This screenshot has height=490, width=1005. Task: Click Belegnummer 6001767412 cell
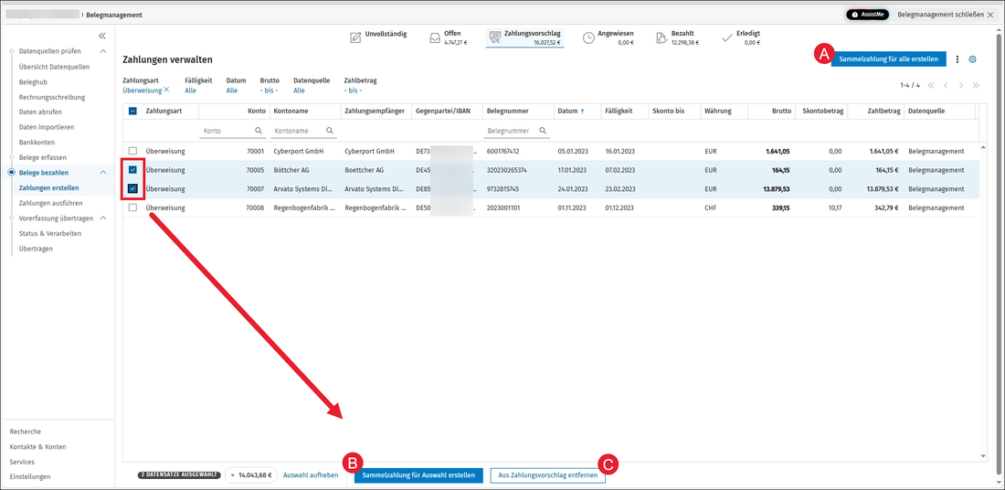503,152
